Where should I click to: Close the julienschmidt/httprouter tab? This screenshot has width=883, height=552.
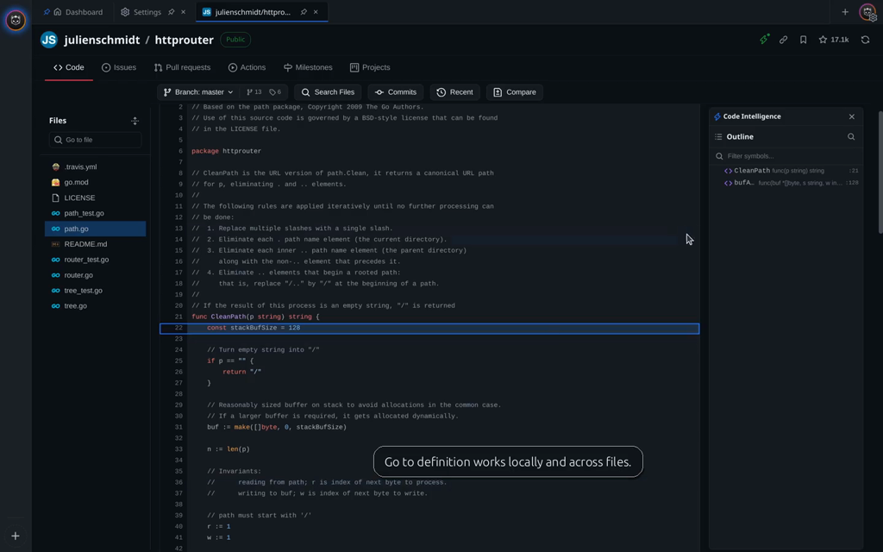click(316, 12)
